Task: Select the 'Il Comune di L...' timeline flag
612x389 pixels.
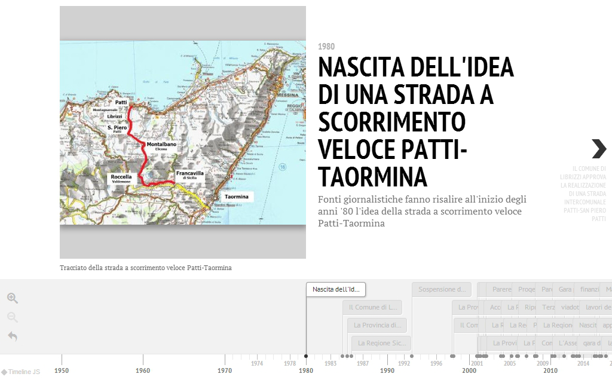Action: pos(373,308)
